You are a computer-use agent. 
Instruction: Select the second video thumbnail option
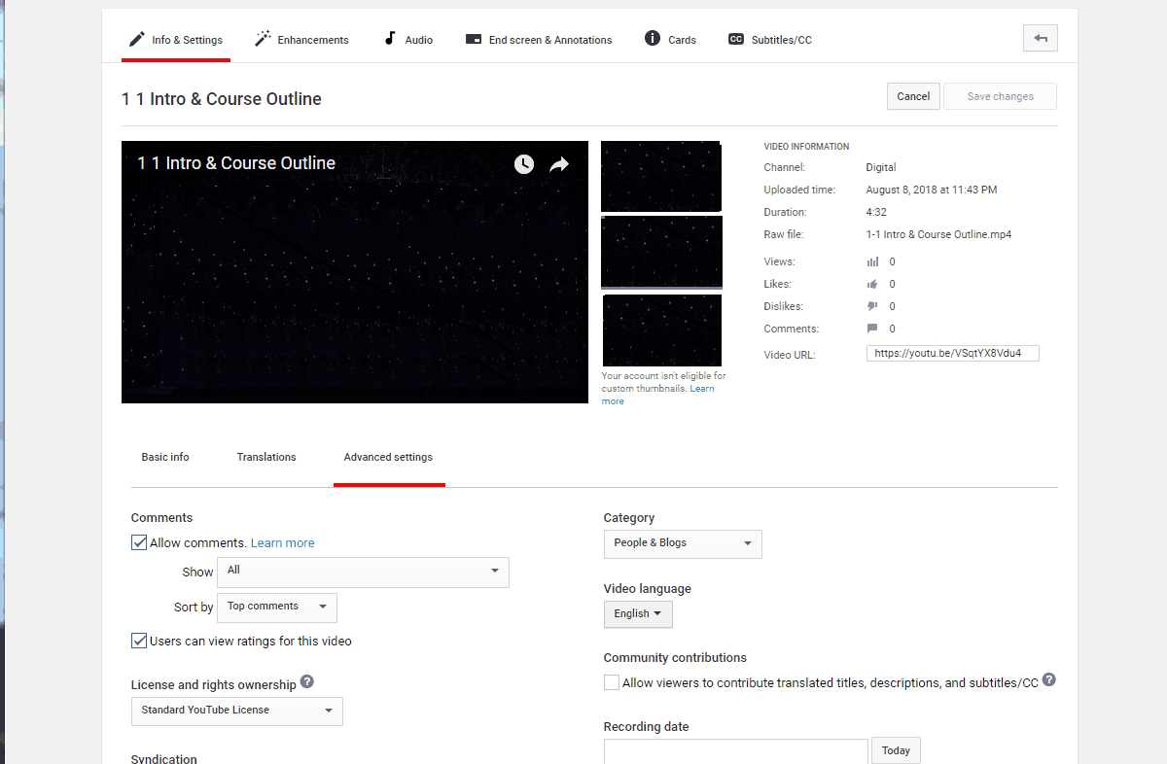[x=661, y=253]
